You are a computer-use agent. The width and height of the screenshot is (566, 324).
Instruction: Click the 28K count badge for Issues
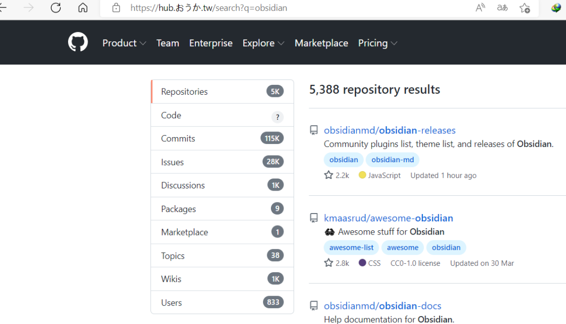(273, 162)
